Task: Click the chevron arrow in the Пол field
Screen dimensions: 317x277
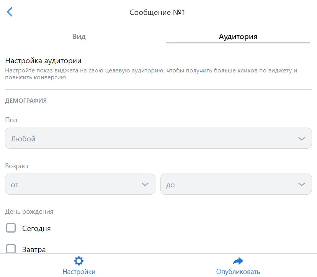Action: 301,139
